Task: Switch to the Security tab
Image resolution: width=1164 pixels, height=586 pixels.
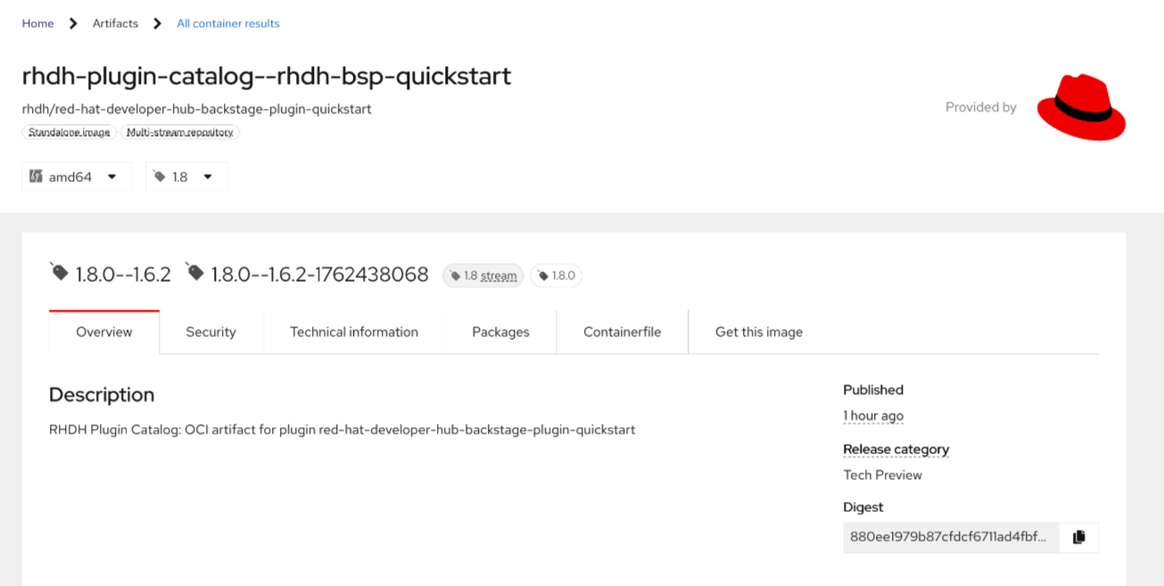Action: pos(211,332)
